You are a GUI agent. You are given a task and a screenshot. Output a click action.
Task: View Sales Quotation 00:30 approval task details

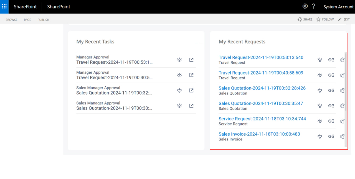click(179, 106)
